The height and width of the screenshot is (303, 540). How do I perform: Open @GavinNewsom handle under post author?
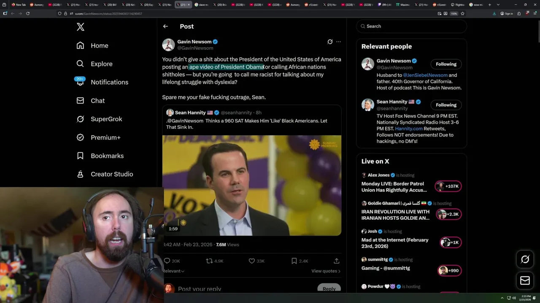[x=195, y=48]
